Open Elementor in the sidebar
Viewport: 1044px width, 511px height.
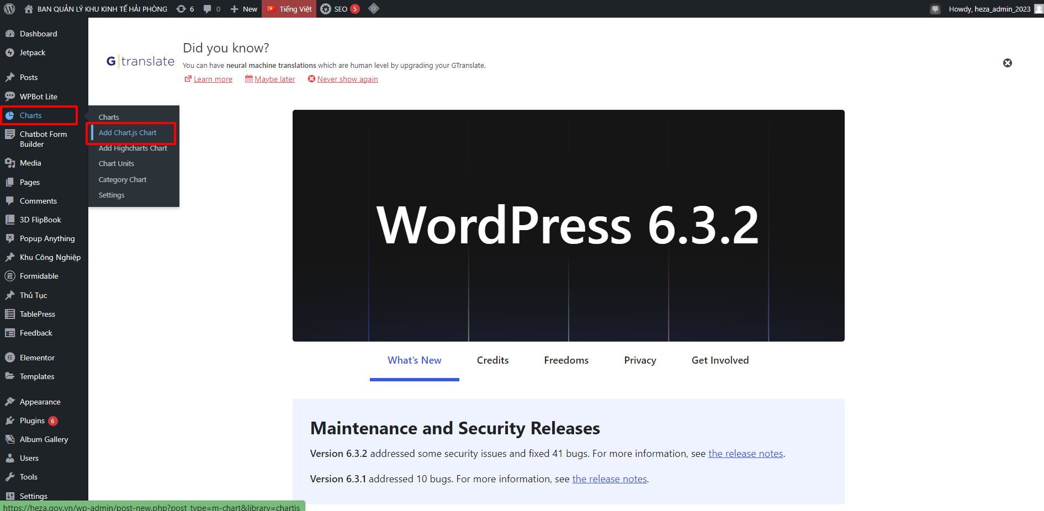click(x=37, y=358)
